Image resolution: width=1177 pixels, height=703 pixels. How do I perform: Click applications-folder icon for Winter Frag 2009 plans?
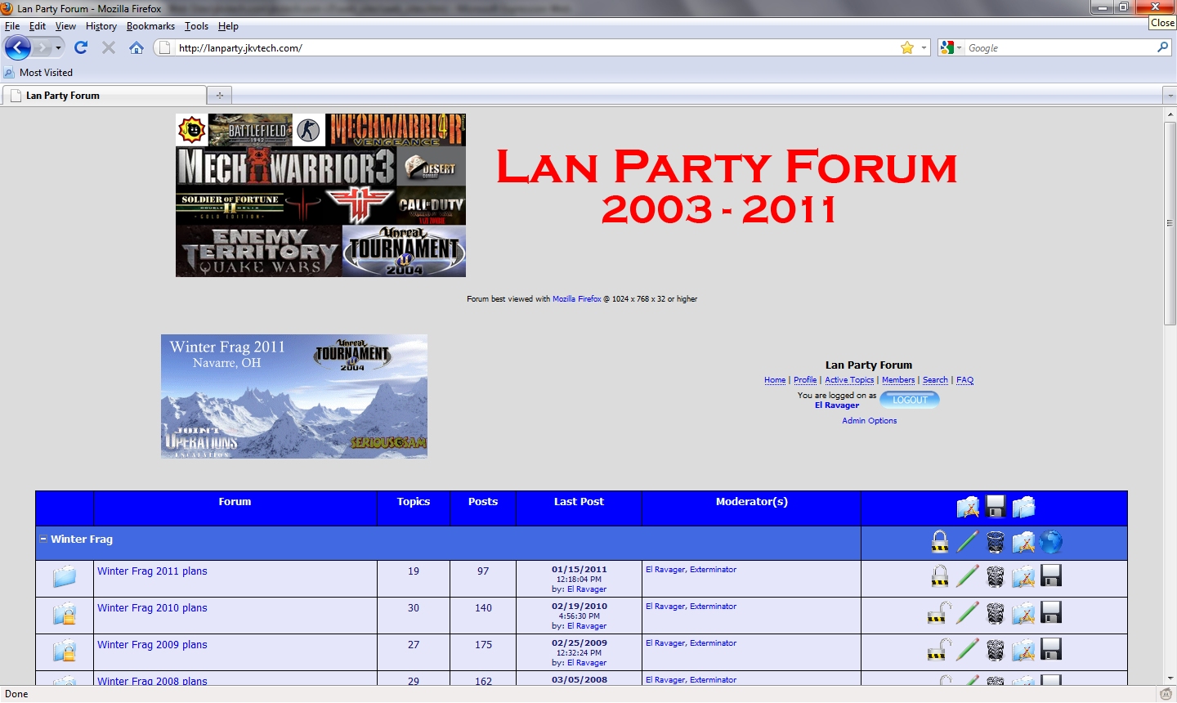(1023, 650)
